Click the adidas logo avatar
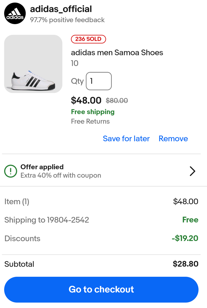The width and height of the screenshot is (207, 308). [15, 13]
